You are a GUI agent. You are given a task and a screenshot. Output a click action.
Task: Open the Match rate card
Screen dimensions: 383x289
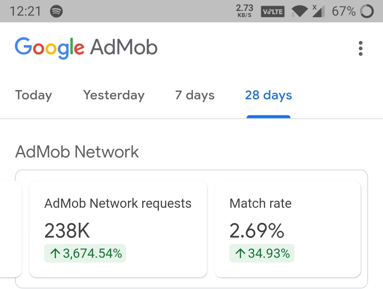point(288,229)
